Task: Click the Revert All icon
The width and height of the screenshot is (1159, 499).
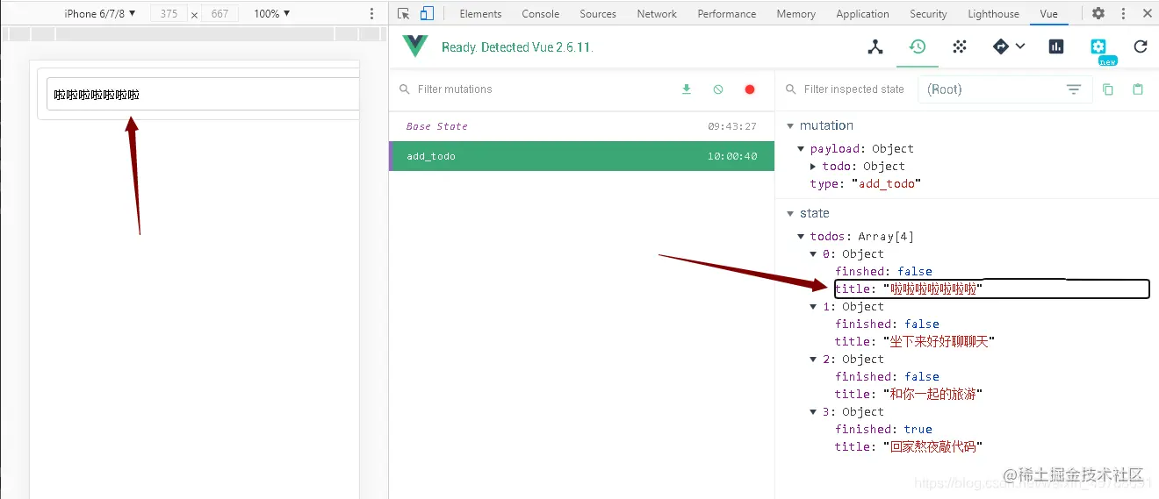Action: pos(718,89)
